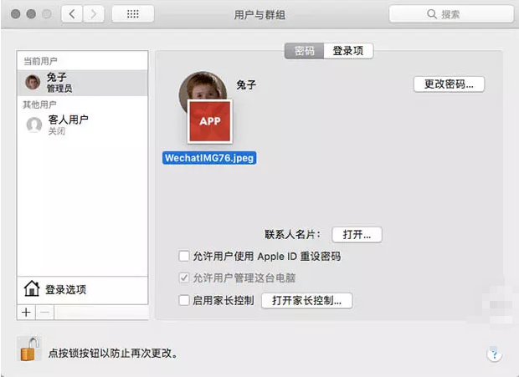Remove user with the minus button
The width and height of the screenshot is (519, 377).
[44, 313]
